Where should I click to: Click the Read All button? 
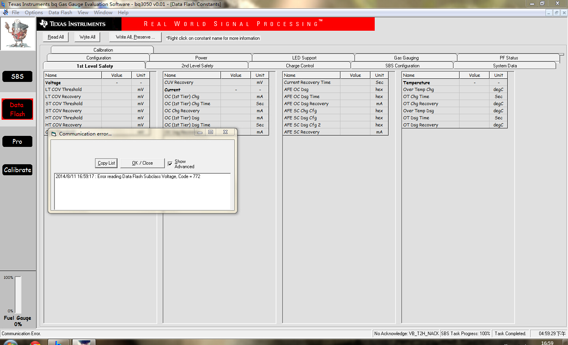click(56, 37)
